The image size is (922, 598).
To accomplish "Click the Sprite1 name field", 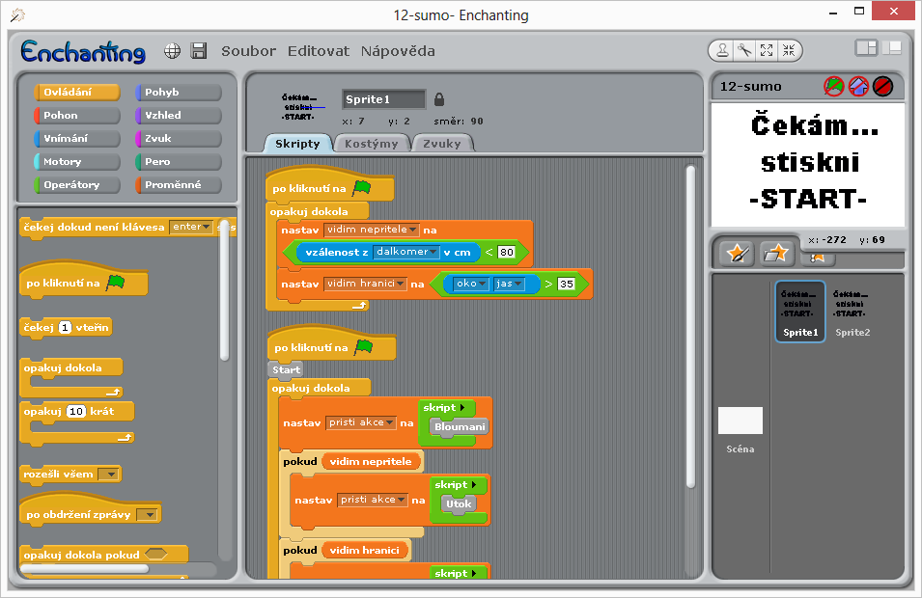I will click(383, 99).
